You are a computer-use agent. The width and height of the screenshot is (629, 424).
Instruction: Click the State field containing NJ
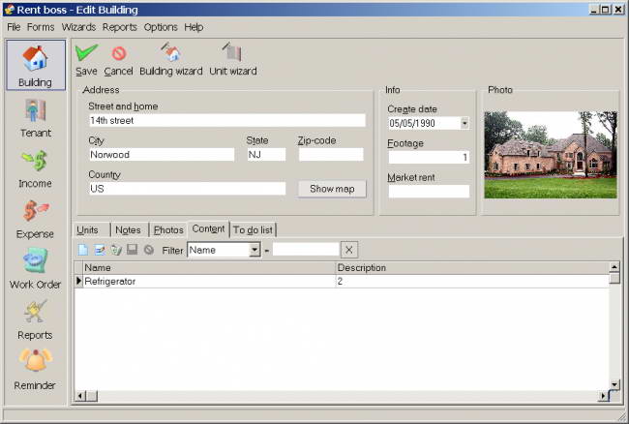[x=266, y=155]
